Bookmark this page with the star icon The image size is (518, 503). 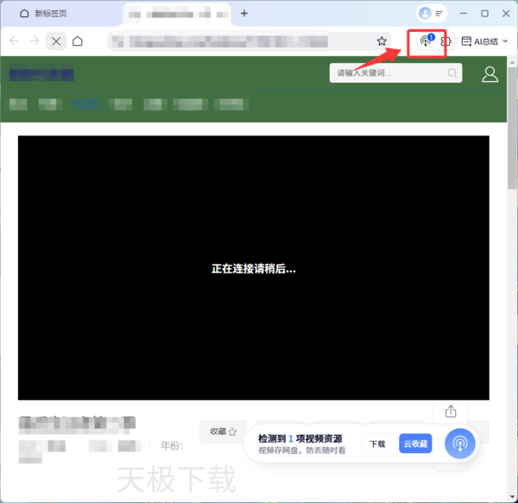click(382, 41)
